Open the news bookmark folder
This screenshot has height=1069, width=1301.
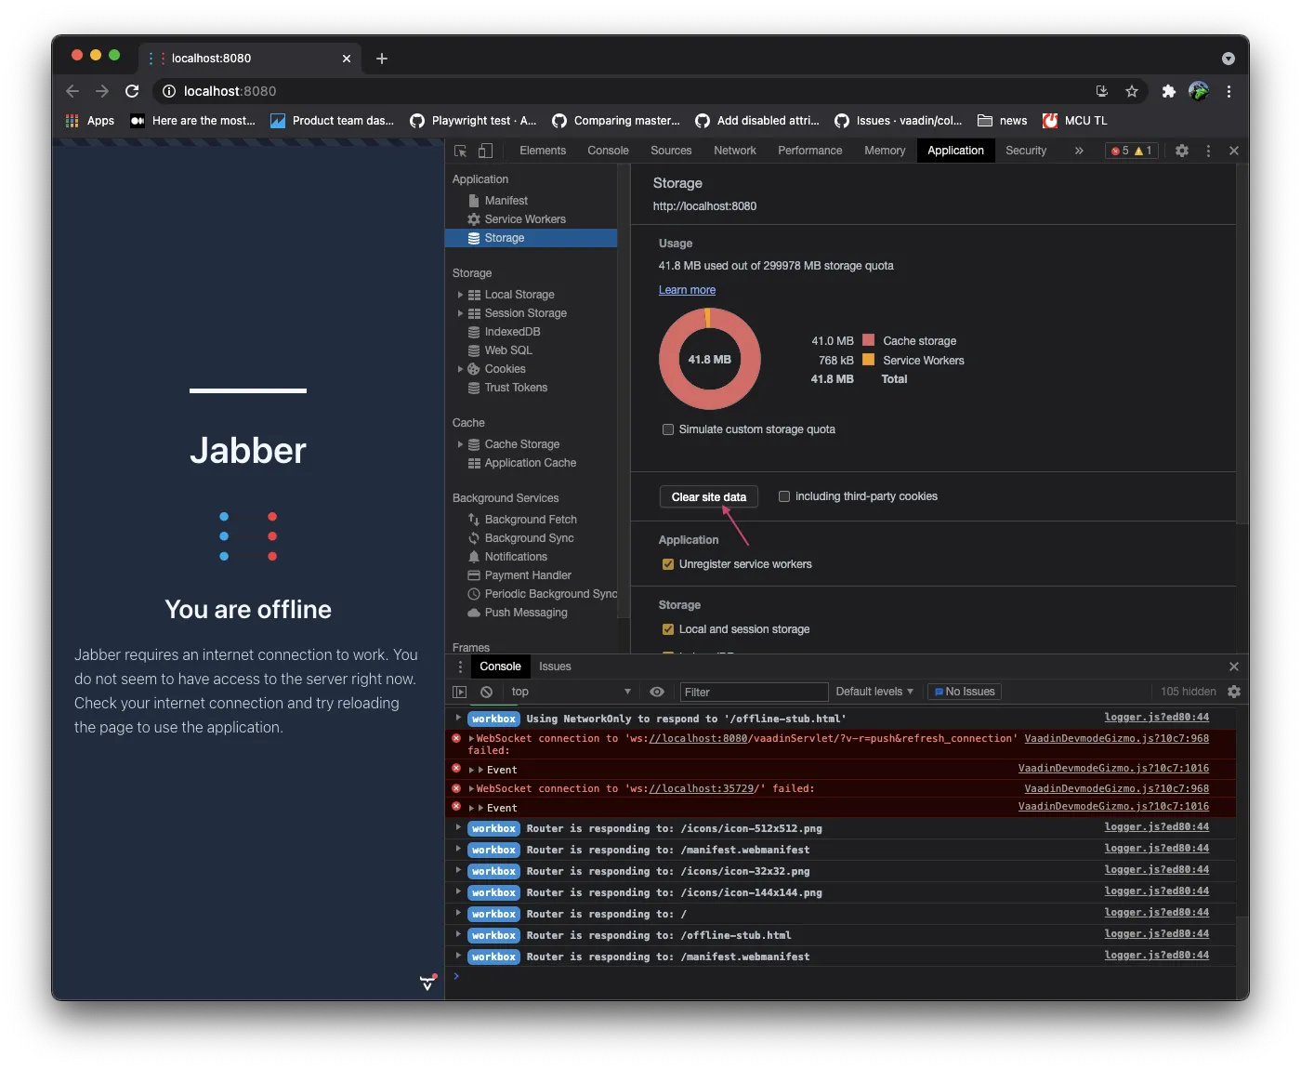tap(1002, 121)
